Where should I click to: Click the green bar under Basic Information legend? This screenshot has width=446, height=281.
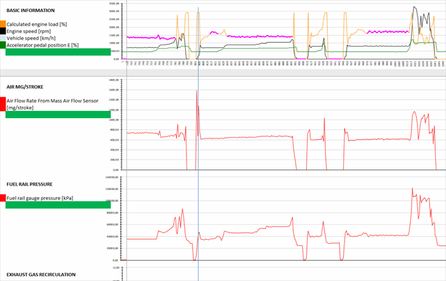57,52
